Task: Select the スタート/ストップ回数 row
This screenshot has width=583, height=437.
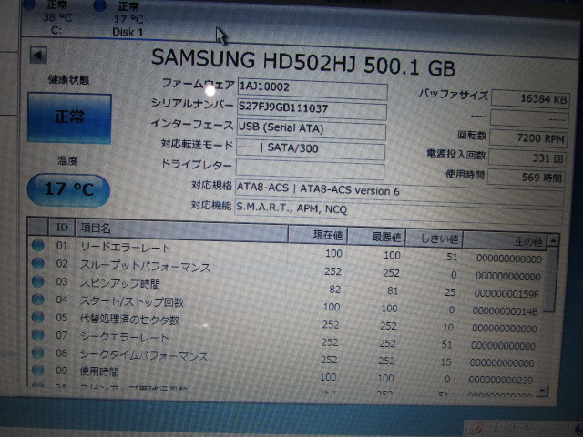Action: 285,305
